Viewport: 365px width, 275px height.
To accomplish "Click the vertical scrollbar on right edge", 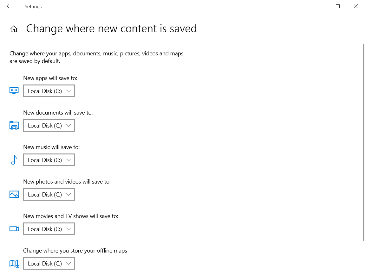I will [x=363, y=142].
